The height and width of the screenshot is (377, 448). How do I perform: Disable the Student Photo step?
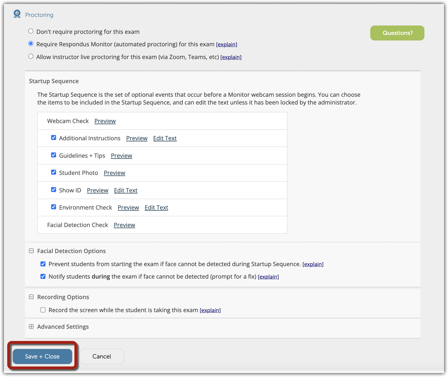coord(53,172)
